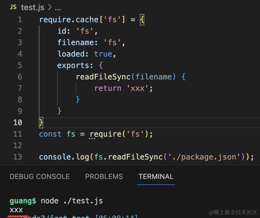Image resolution: width=260 pixels, height=218 pixels.
Task: Click line number 1 in the gutter
Action: tap(20, 20)
